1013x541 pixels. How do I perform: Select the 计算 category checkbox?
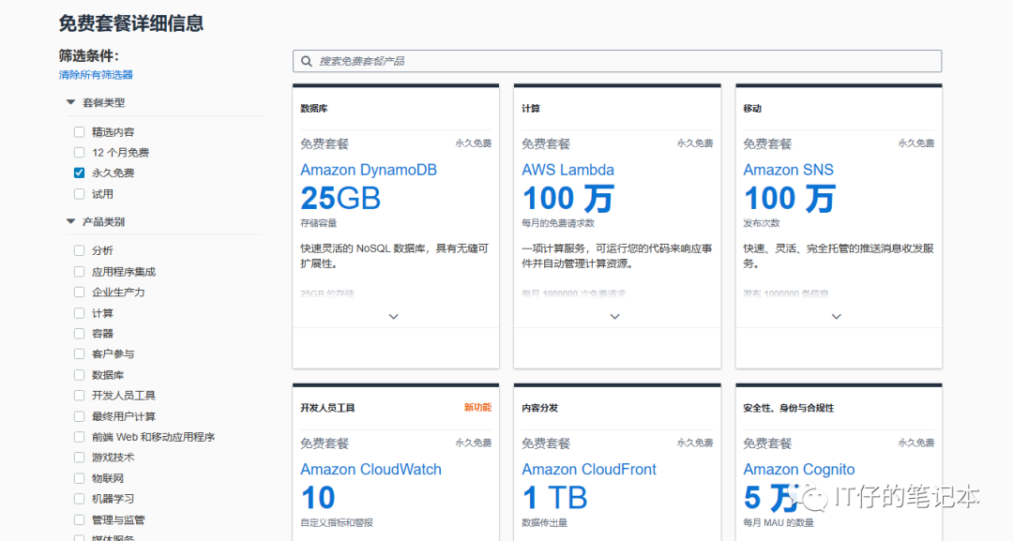(x=80, y=313)
